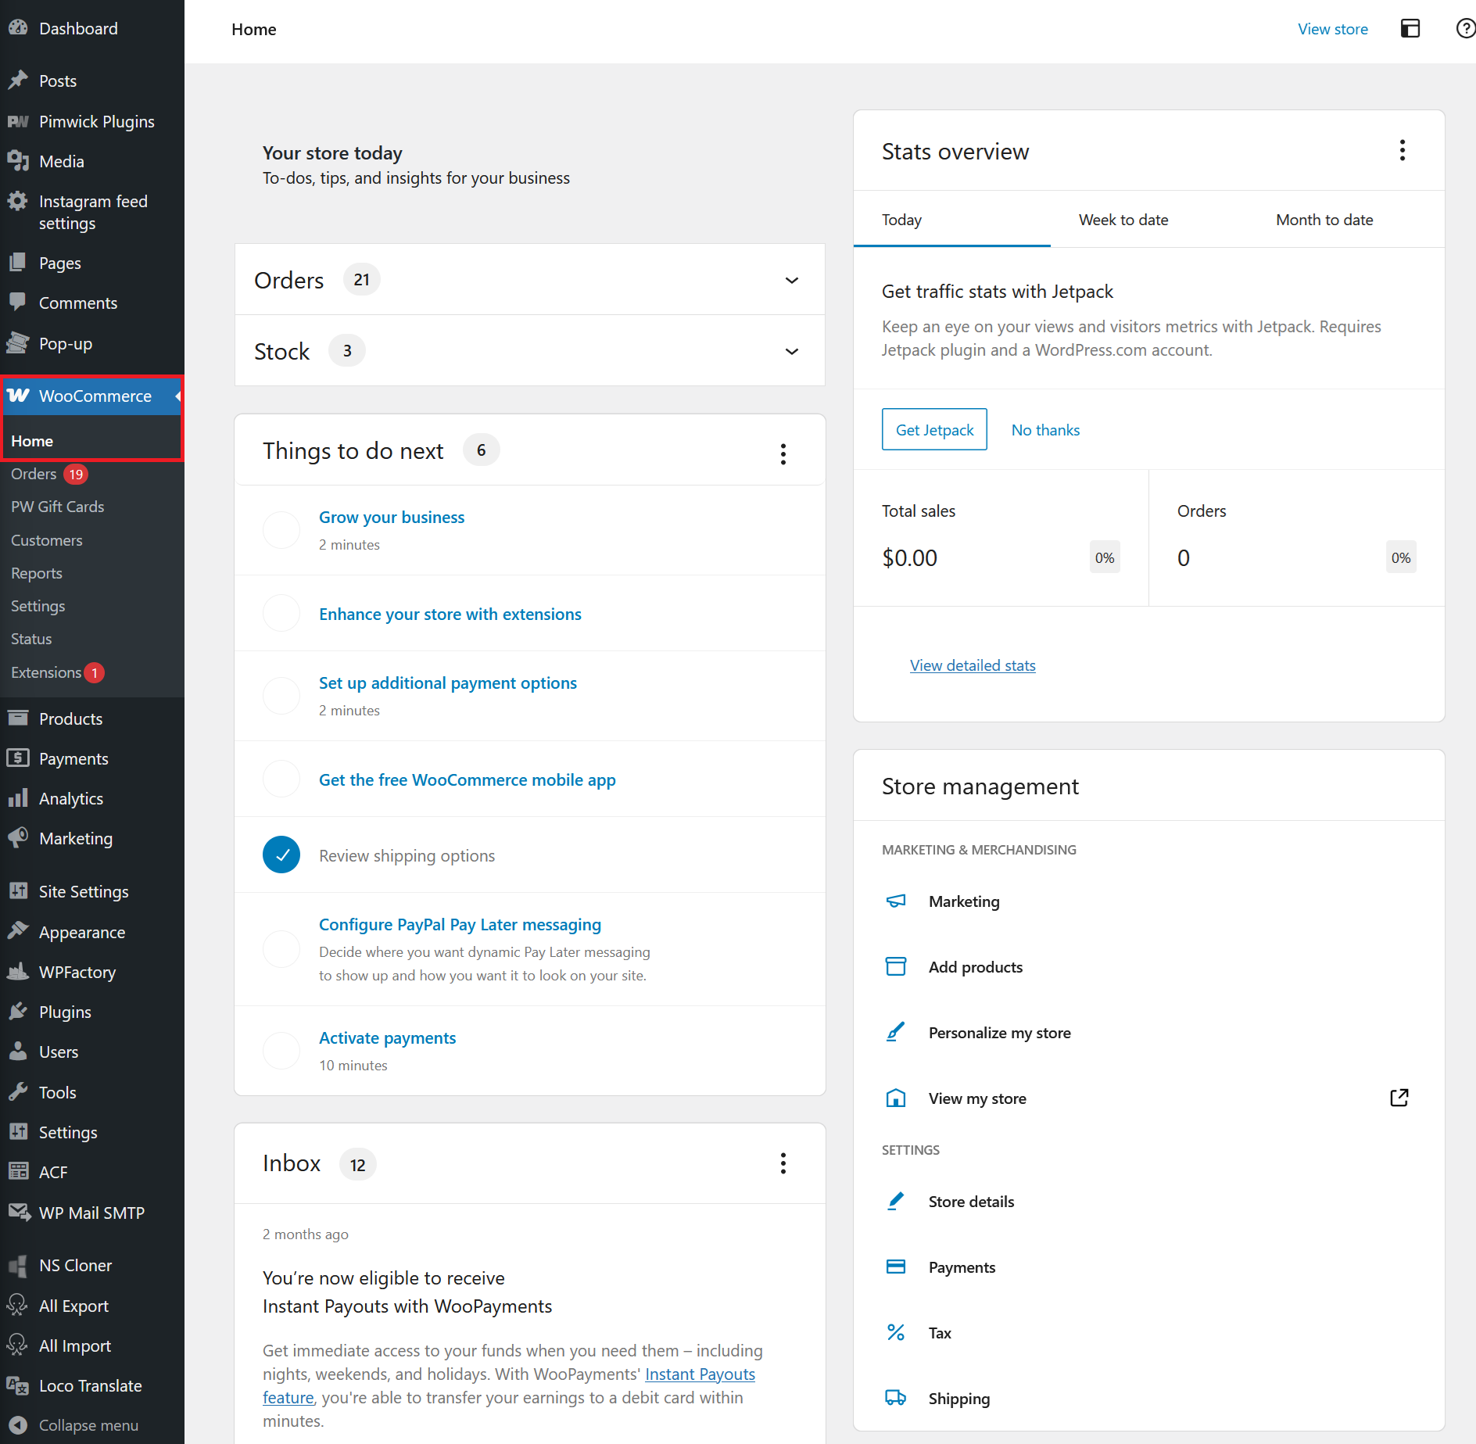The width and height of the screenshot is (1476, 1444).
Task: Open Things to do next options menu
Action: 783,454
